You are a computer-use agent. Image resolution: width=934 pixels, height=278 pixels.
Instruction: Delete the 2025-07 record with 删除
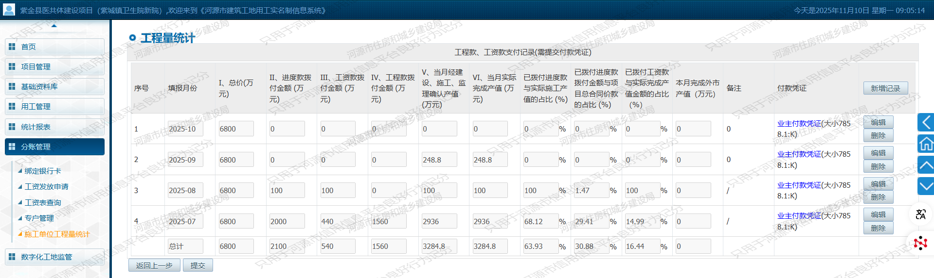pyautogui.click(x=878, y=228)
